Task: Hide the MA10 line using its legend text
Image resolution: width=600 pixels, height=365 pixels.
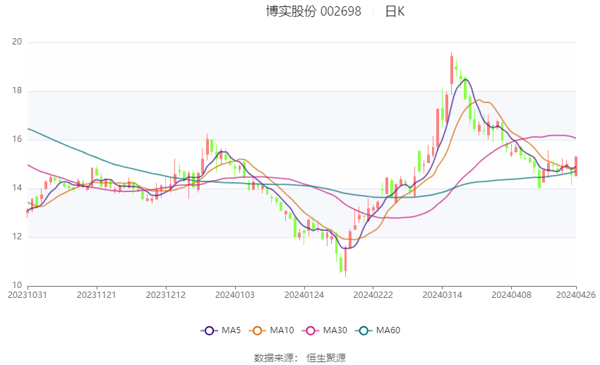Action: 282,330
